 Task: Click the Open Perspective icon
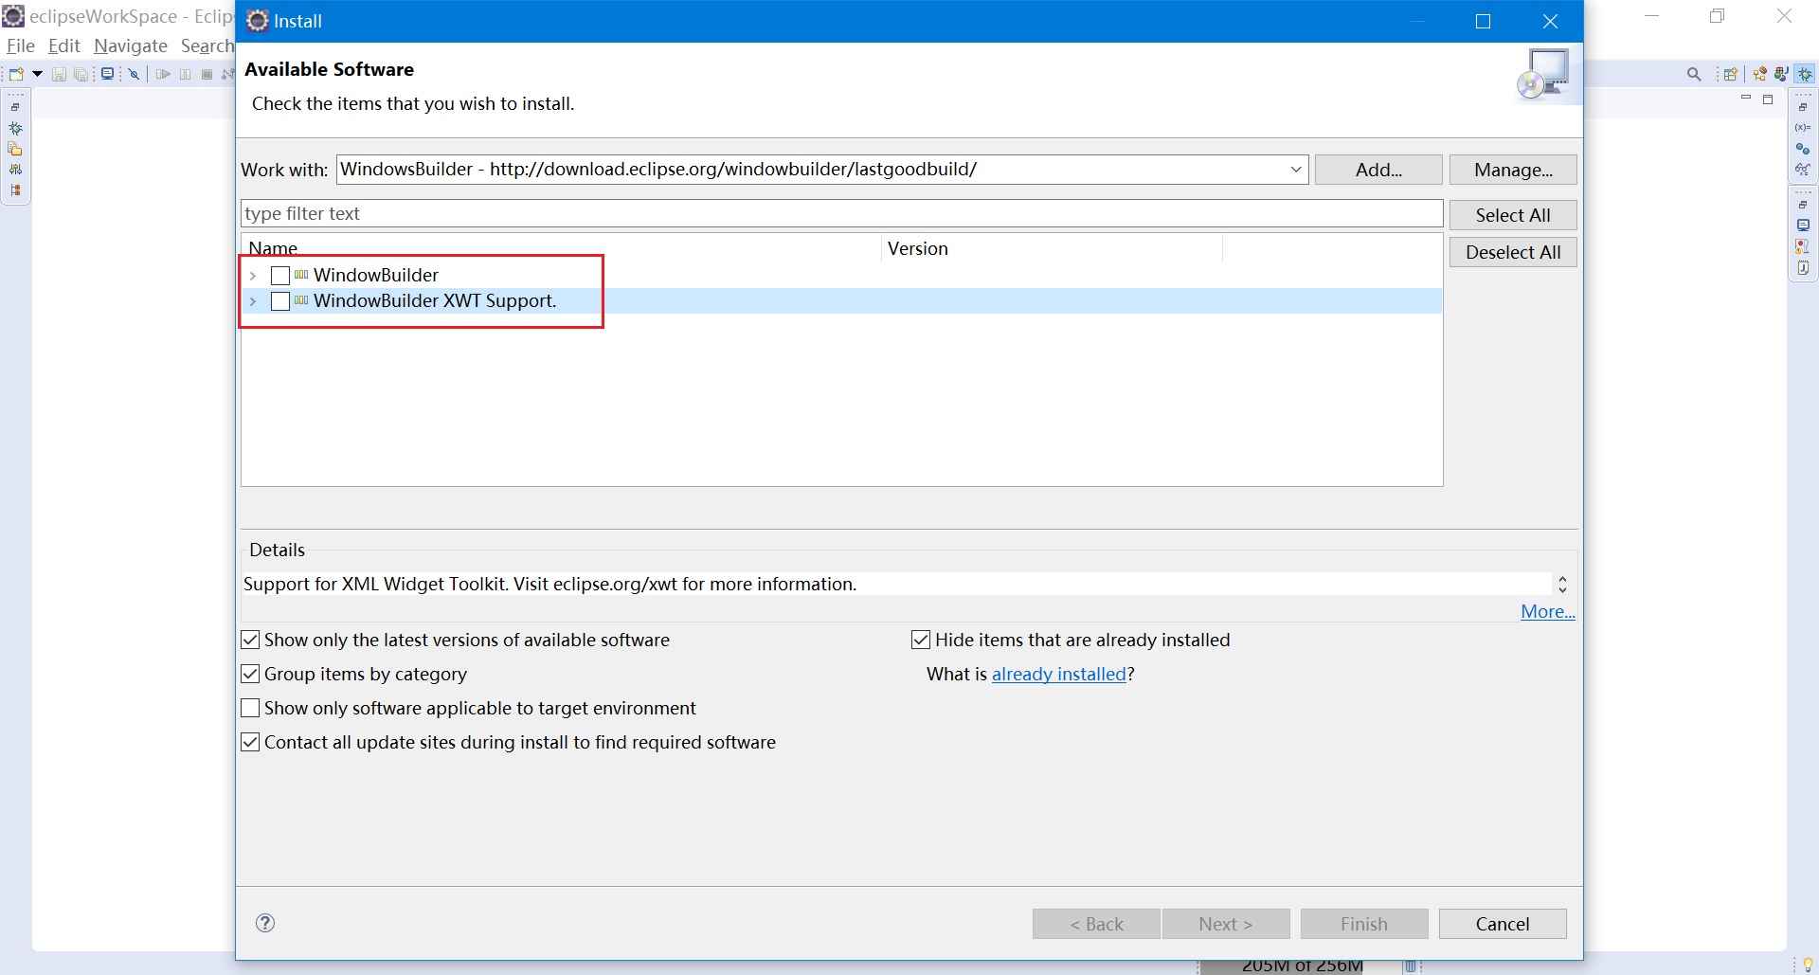1731,74
